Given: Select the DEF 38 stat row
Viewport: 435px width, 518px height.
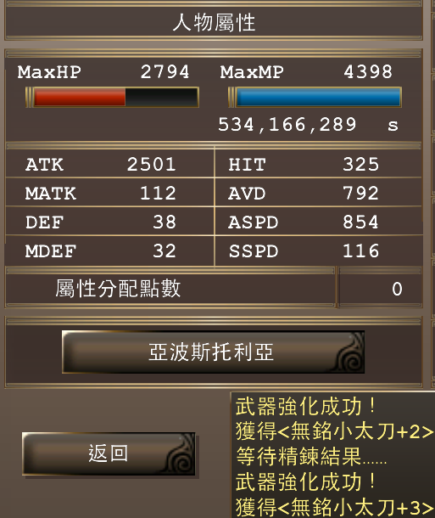Looking at the screenshot, I should [110, 222].
